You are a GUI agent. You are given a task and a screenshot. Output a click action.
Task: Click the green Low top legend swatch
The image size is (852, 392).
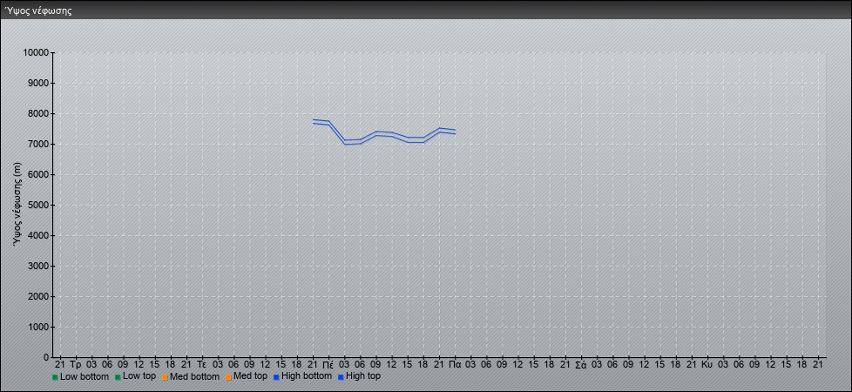tap(118, 377)
